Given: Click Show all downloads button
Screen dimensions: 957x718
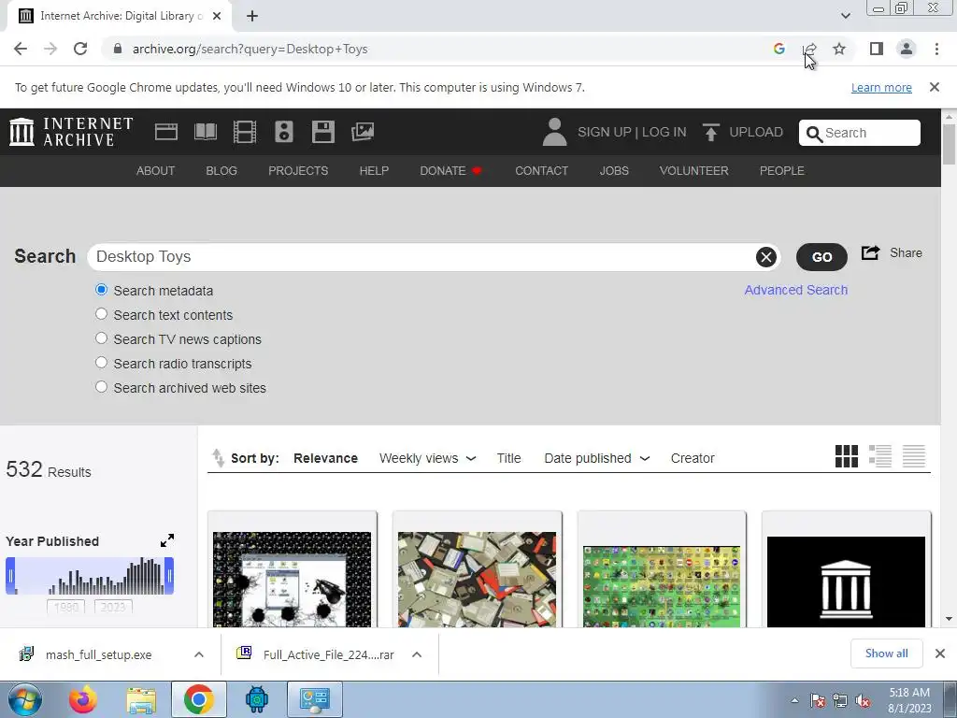Looking at the screenshot, I should tap(886, 653).
